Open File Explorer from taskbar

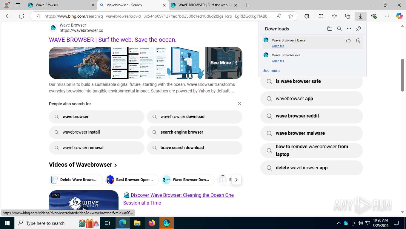[x=137, y=223]
